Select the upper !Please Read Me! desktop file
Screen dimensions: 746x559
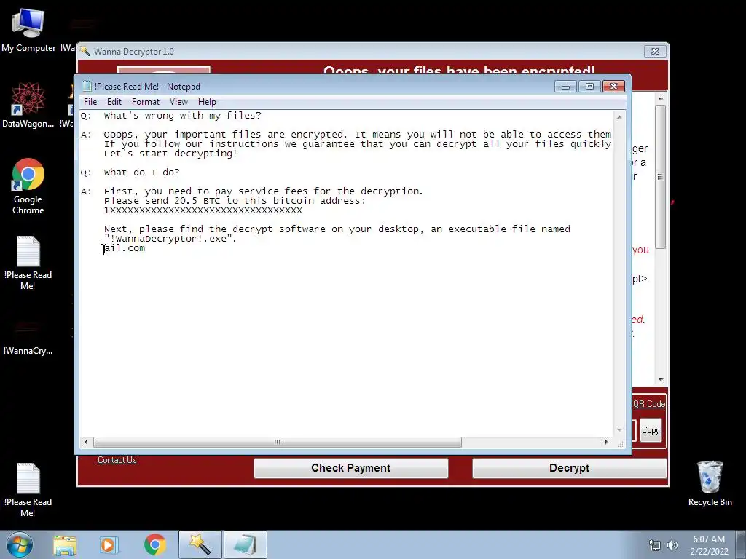point(28,263)
